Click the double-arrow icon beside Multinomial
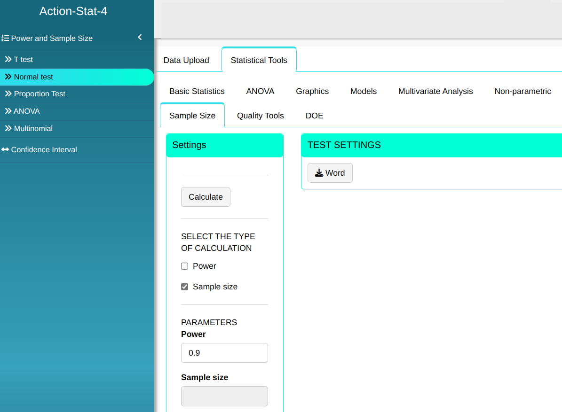The width and height of the screenshot is (562, 412). pyautogui.click(x=8, y=129)
